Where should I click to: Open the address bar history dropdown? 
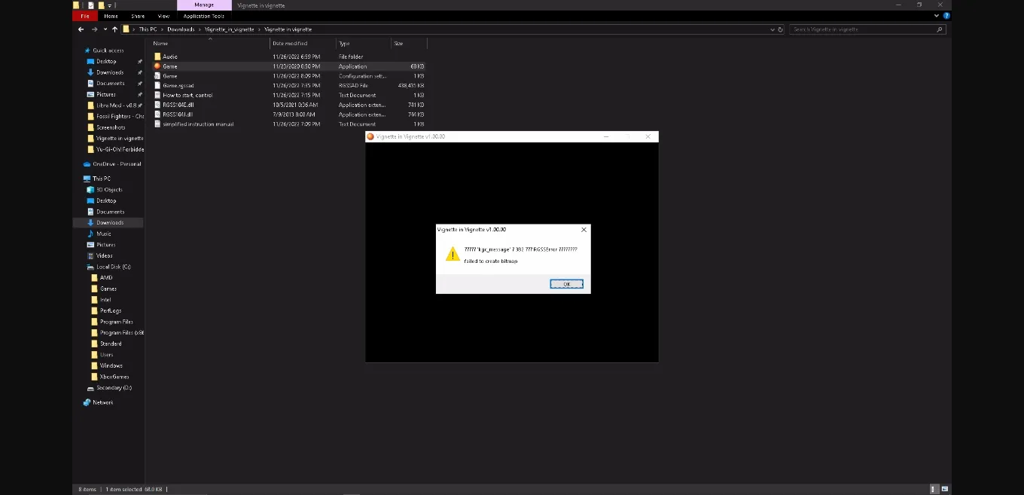(x=772, y=29)
